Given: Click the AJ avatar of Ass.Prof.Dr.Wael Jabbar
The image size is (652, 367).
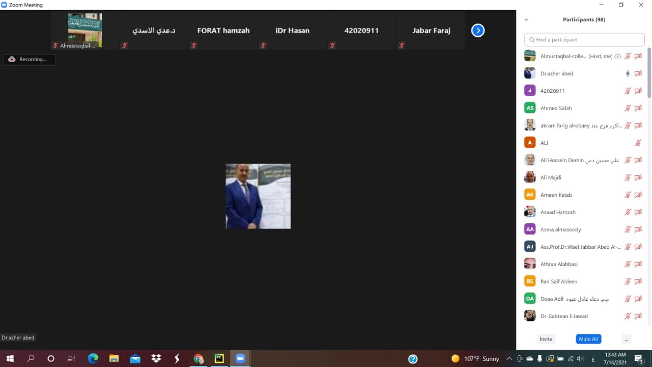Looking at the screenshot, I should click(x=530, y=247).
